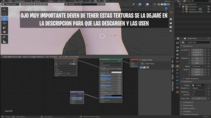Toggle pin icon in properties header
Image resolution: width=211 pixels, height=118 pixels.
(x=208, y=38)
